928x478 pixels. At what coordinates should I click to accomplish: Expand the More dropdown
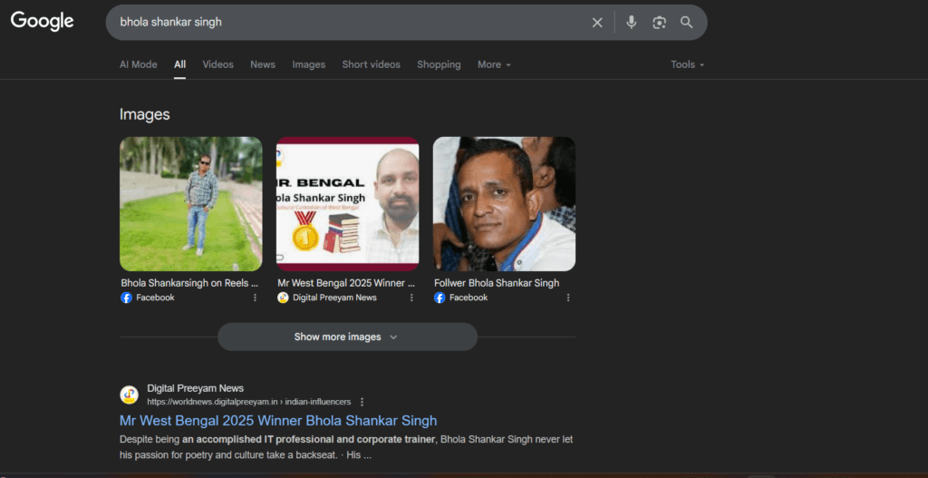tap(494, 64)
